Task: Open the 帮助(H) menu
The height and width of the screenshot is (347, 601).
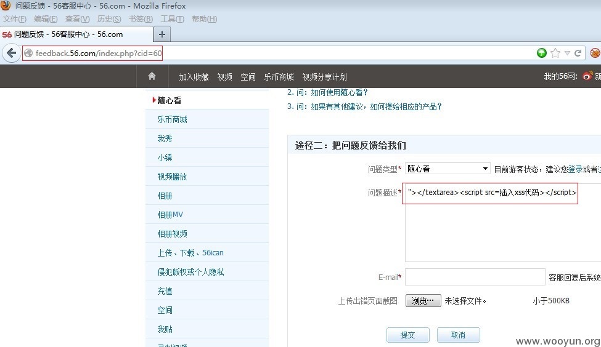Action: [x=204, y=18]
